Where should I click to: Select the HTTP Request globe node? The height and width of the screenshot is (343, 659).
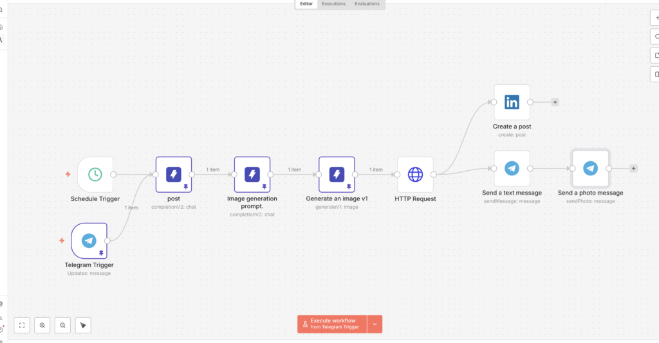tap(415, 174)
